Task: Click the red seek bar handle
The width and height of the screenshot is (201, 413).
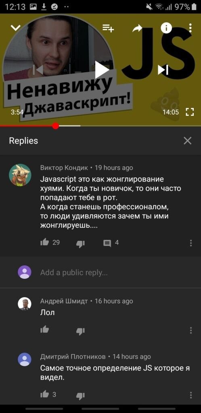Action: tap(55, 126)
